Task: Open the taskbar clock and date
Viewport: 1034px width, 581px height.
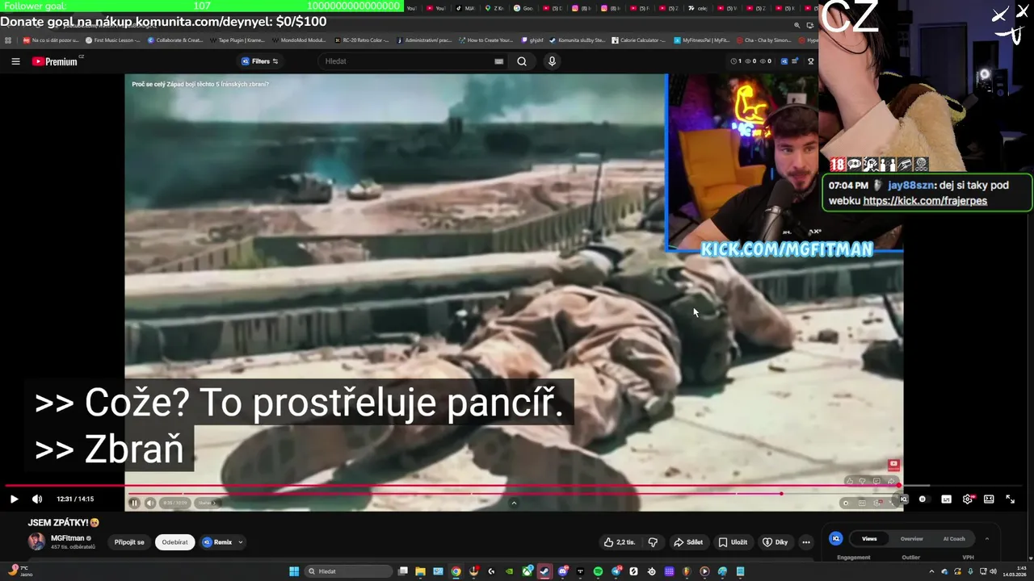Action: (x=1015, y=571)
